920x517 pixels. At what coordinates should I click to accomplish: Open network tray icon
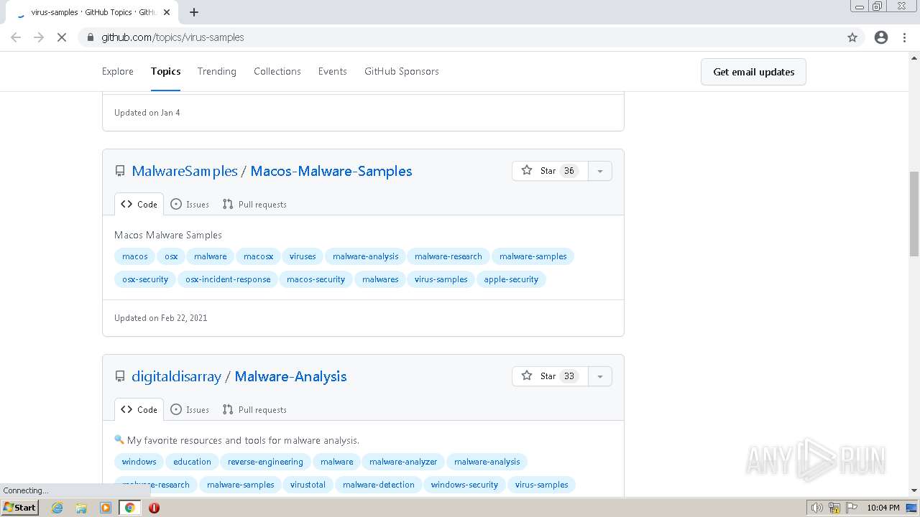tap(834, 508)
